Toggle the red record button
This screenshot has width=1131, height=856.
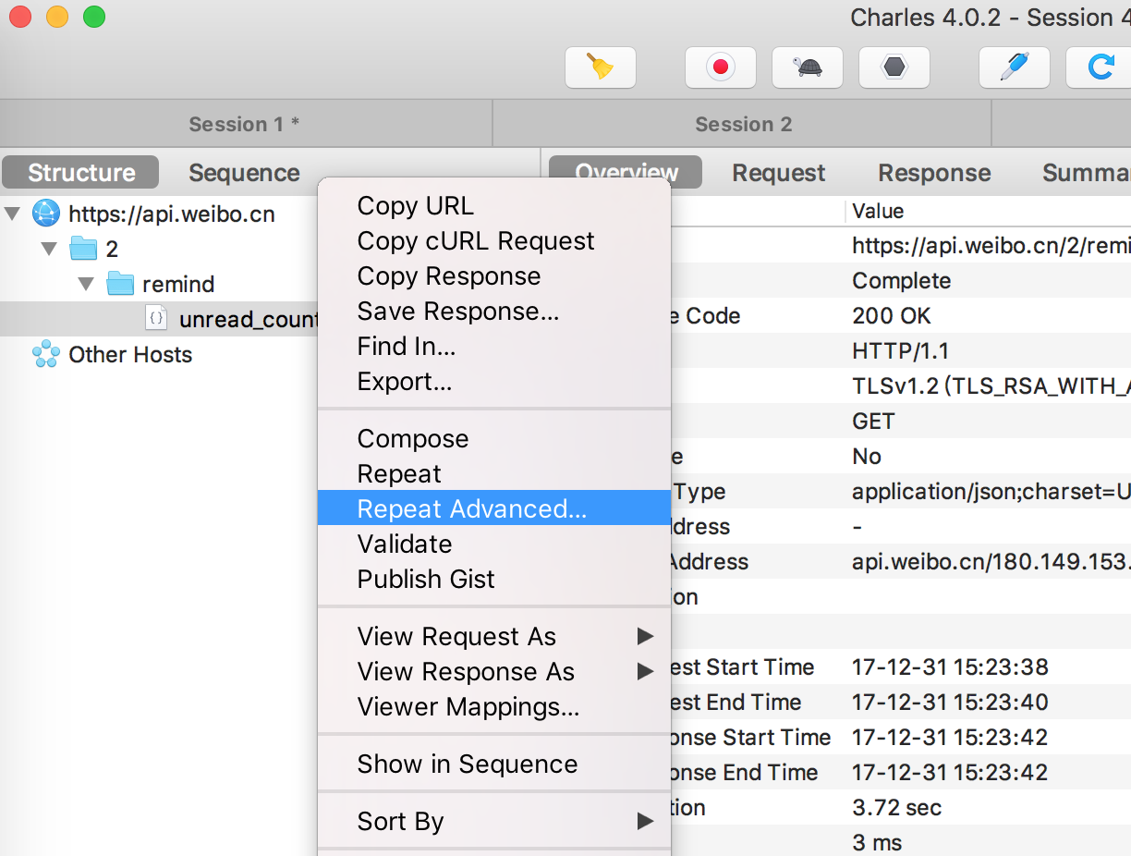(720, 67)
